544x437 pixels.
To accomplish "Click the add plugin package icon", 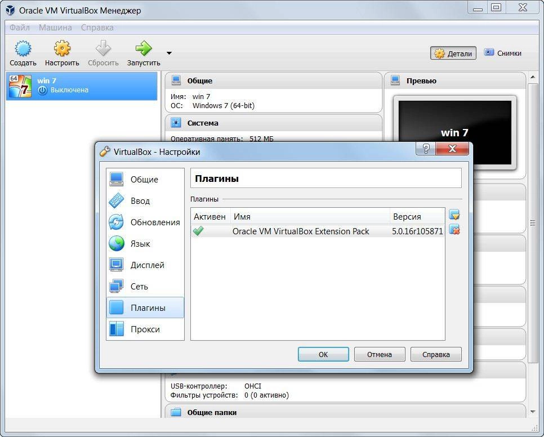I will pos(454,215).
